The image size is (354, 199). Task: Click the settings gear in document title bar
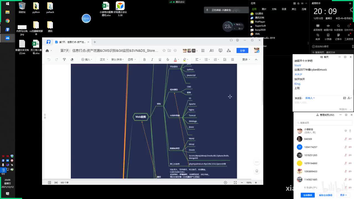coord(237,40)
